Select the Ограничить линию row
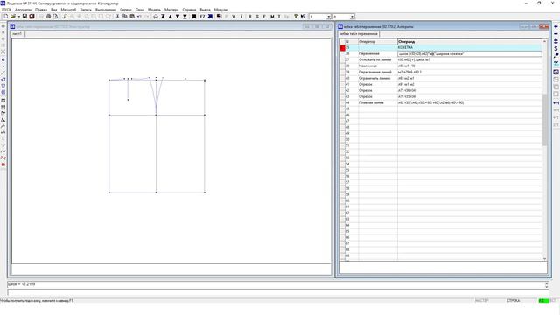Screen dimensions: 560x315 tap(441, 78)
